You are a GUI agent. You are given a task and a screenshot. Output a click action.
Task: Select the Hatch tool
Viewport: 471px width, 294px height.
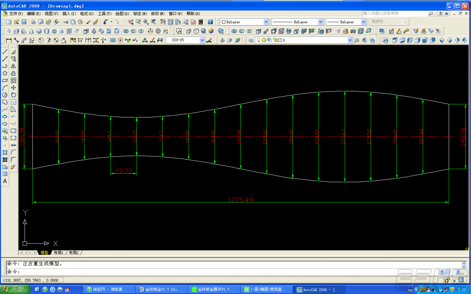(5, 153)
